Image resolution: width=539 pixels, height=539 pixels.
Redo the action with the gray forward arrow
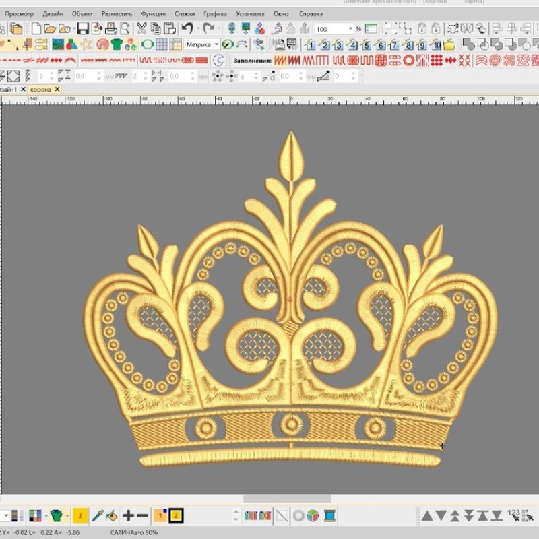[x=208, y=28]
